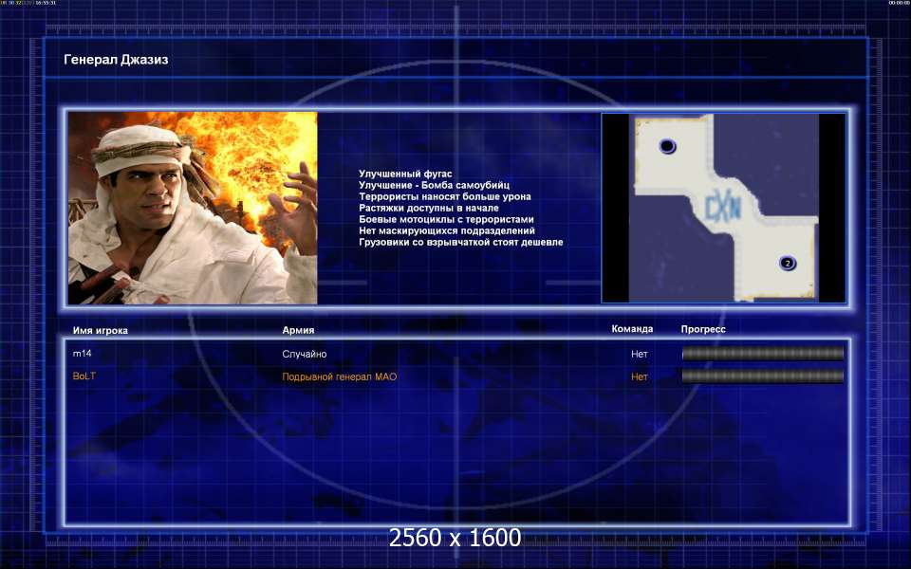Click the CXN logo in the map center
The height and width of the screenshot is (569, 911).
pos(723,203)
